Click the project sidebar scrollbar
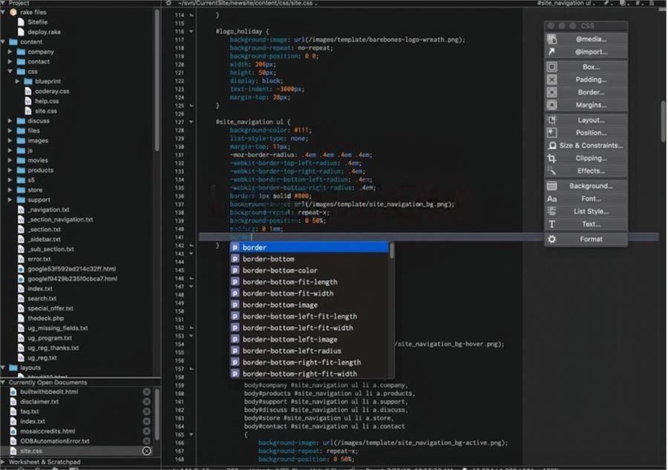The image size is (668, 470). [157, 79]
